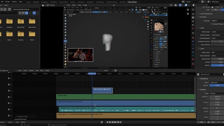This screenshot has width=224, height=126.
Task: Open the Container MPEG-4 dropdown
Action: click(x=217, y=21)
